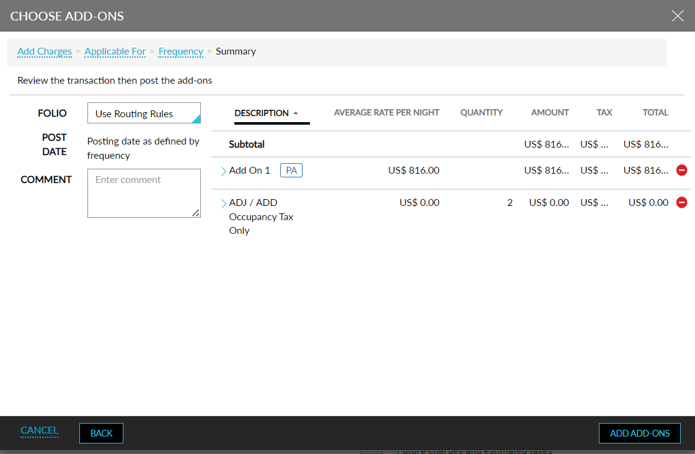Screen dimensions: 695x454
Task: Expand the ADJ / ADD Occupancy Tax row
Action: point(223,202)
